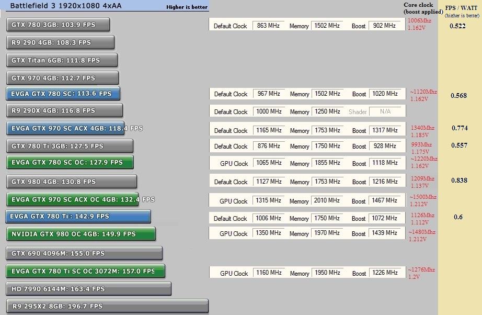This screenshot has width=482, height=315.
Task: Select the GTX 970 4GB 112.7 FPS bar
Action: click(x=62, y=78)
